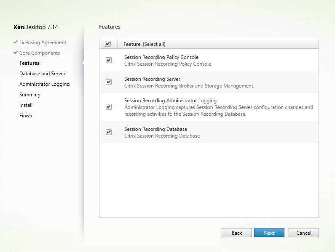This screenshot has width=335, height=252.
Task: Jump to the Administrator Logging sidebar step
Action: click(44, 84)
